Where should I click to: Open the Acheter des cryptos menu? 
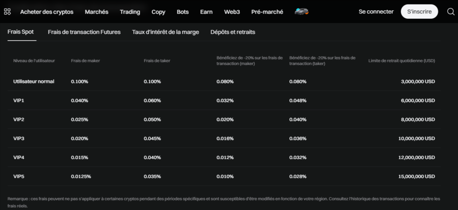tap(47, 12)
